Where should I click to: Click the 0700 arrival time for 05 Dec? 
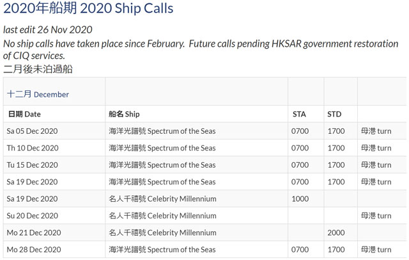click(300, 131)
